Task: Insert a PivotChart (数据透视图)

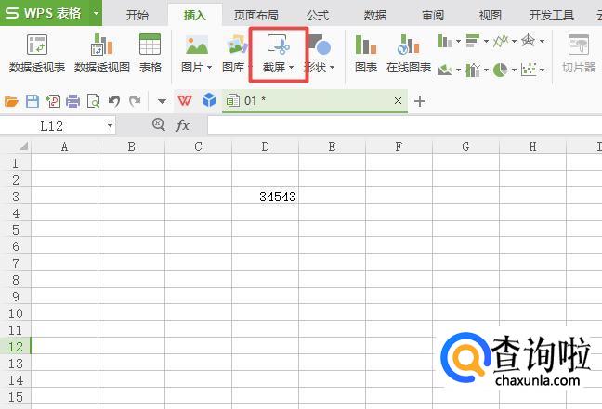Action: click(102, 54)
